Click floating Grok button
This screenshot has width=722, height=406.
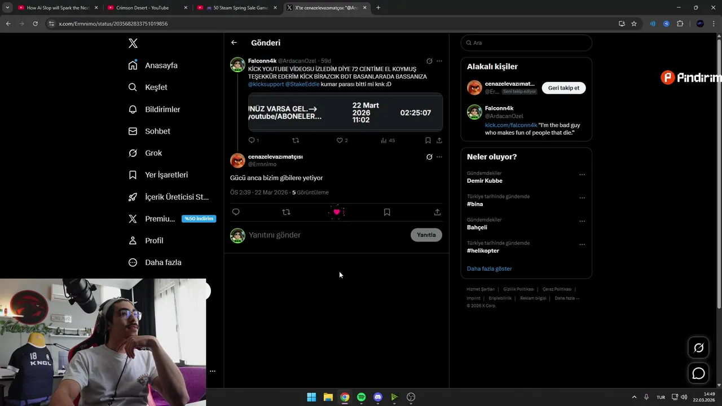[x=698, y=348]
